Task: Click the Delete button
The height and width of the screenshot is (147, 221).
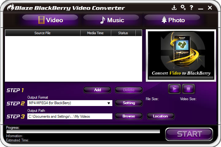Action: [x=129, y=90]
